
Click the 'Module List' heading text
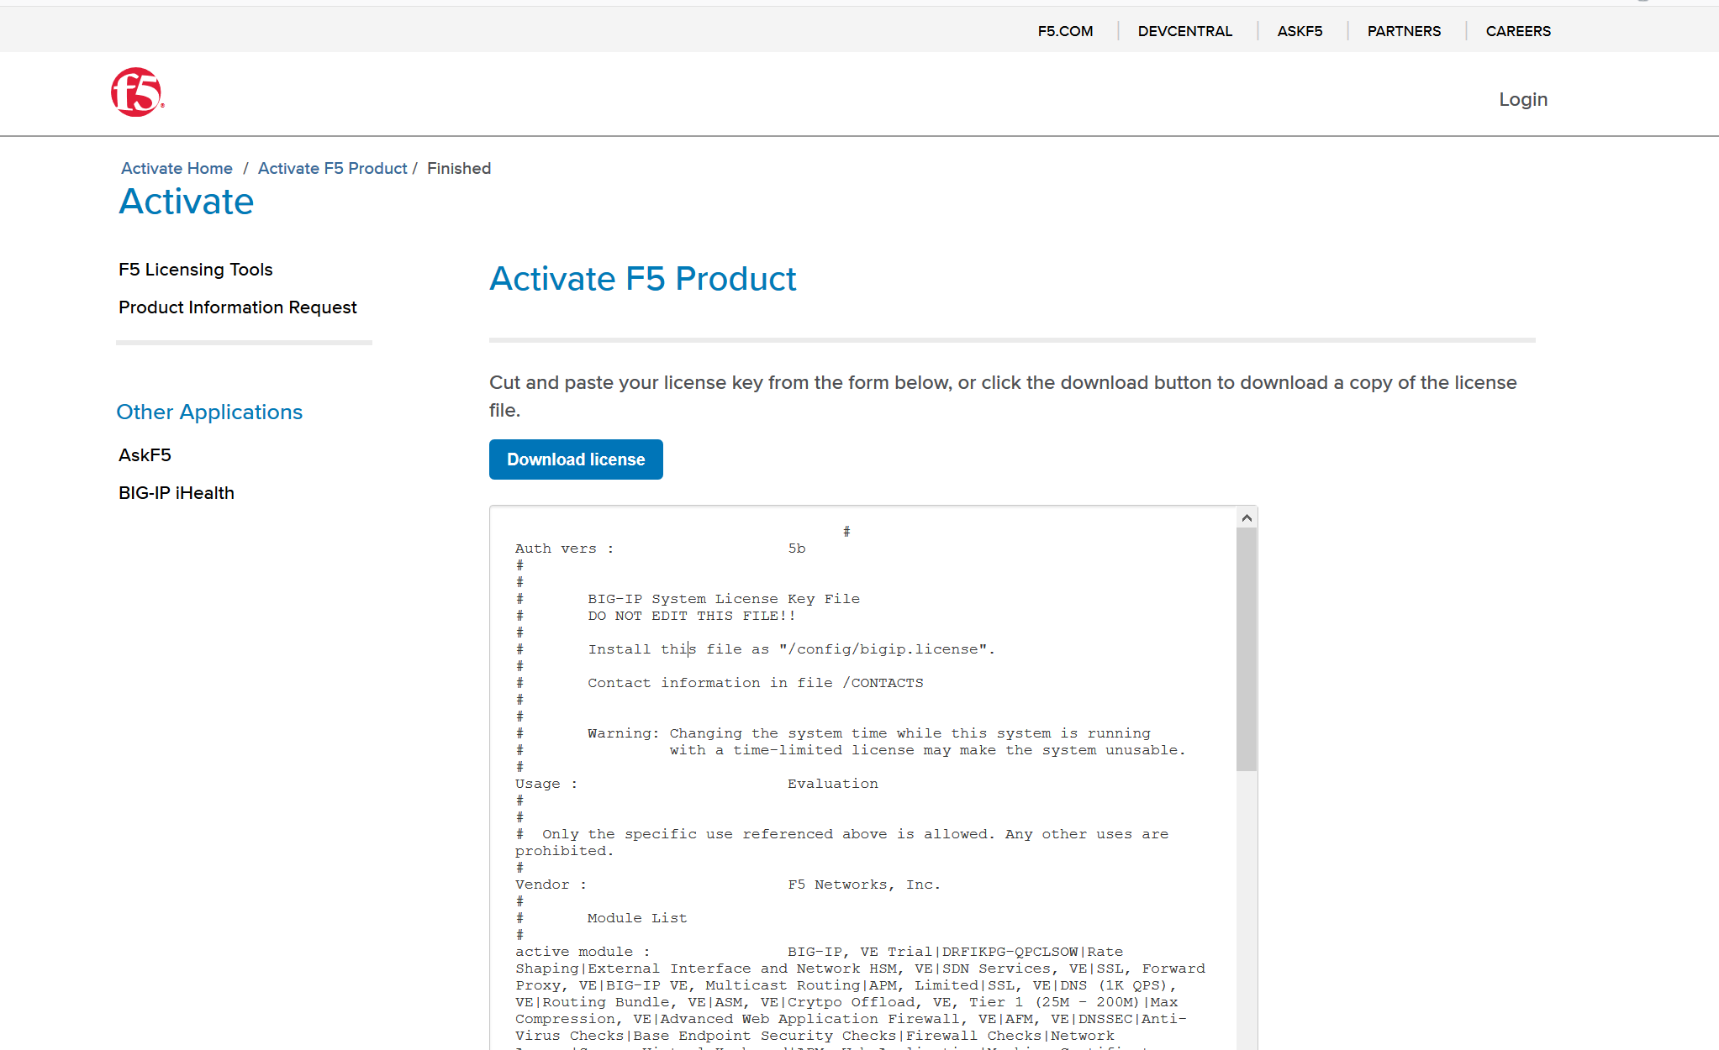[x=637, y=918]
